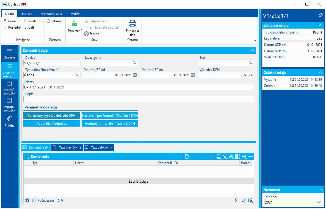Open Přílohy attachments section
Image resolution: width=326 pixels, height=209 pixels.
tap(9, 122)
